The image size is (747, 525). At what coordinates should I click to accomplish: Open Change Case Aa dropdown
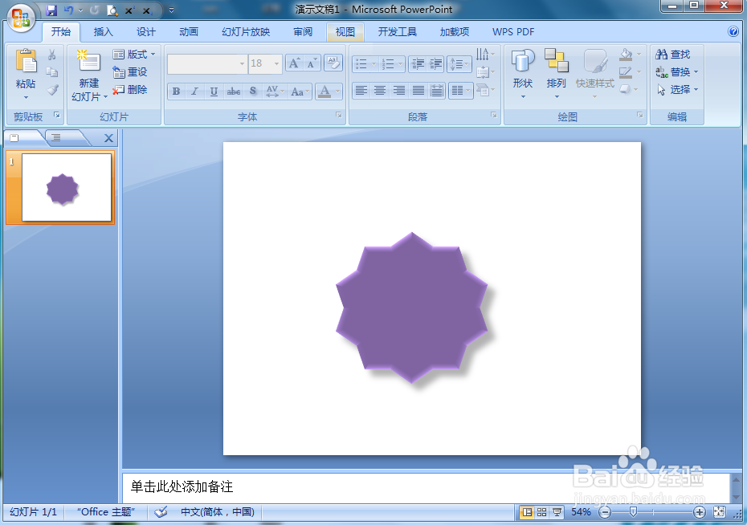pos(300,92)
